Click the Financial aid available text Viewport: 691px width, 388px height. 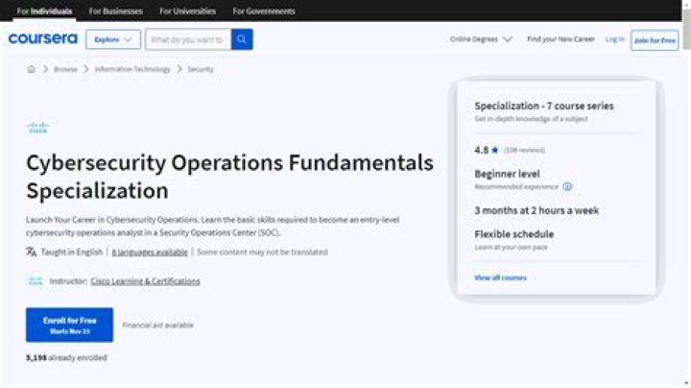(157, 325)
